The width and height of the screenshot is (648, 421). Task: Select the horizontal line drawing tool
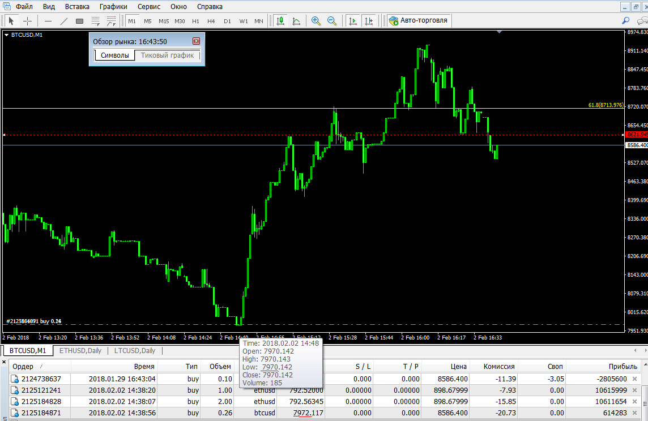click(48, 20)
